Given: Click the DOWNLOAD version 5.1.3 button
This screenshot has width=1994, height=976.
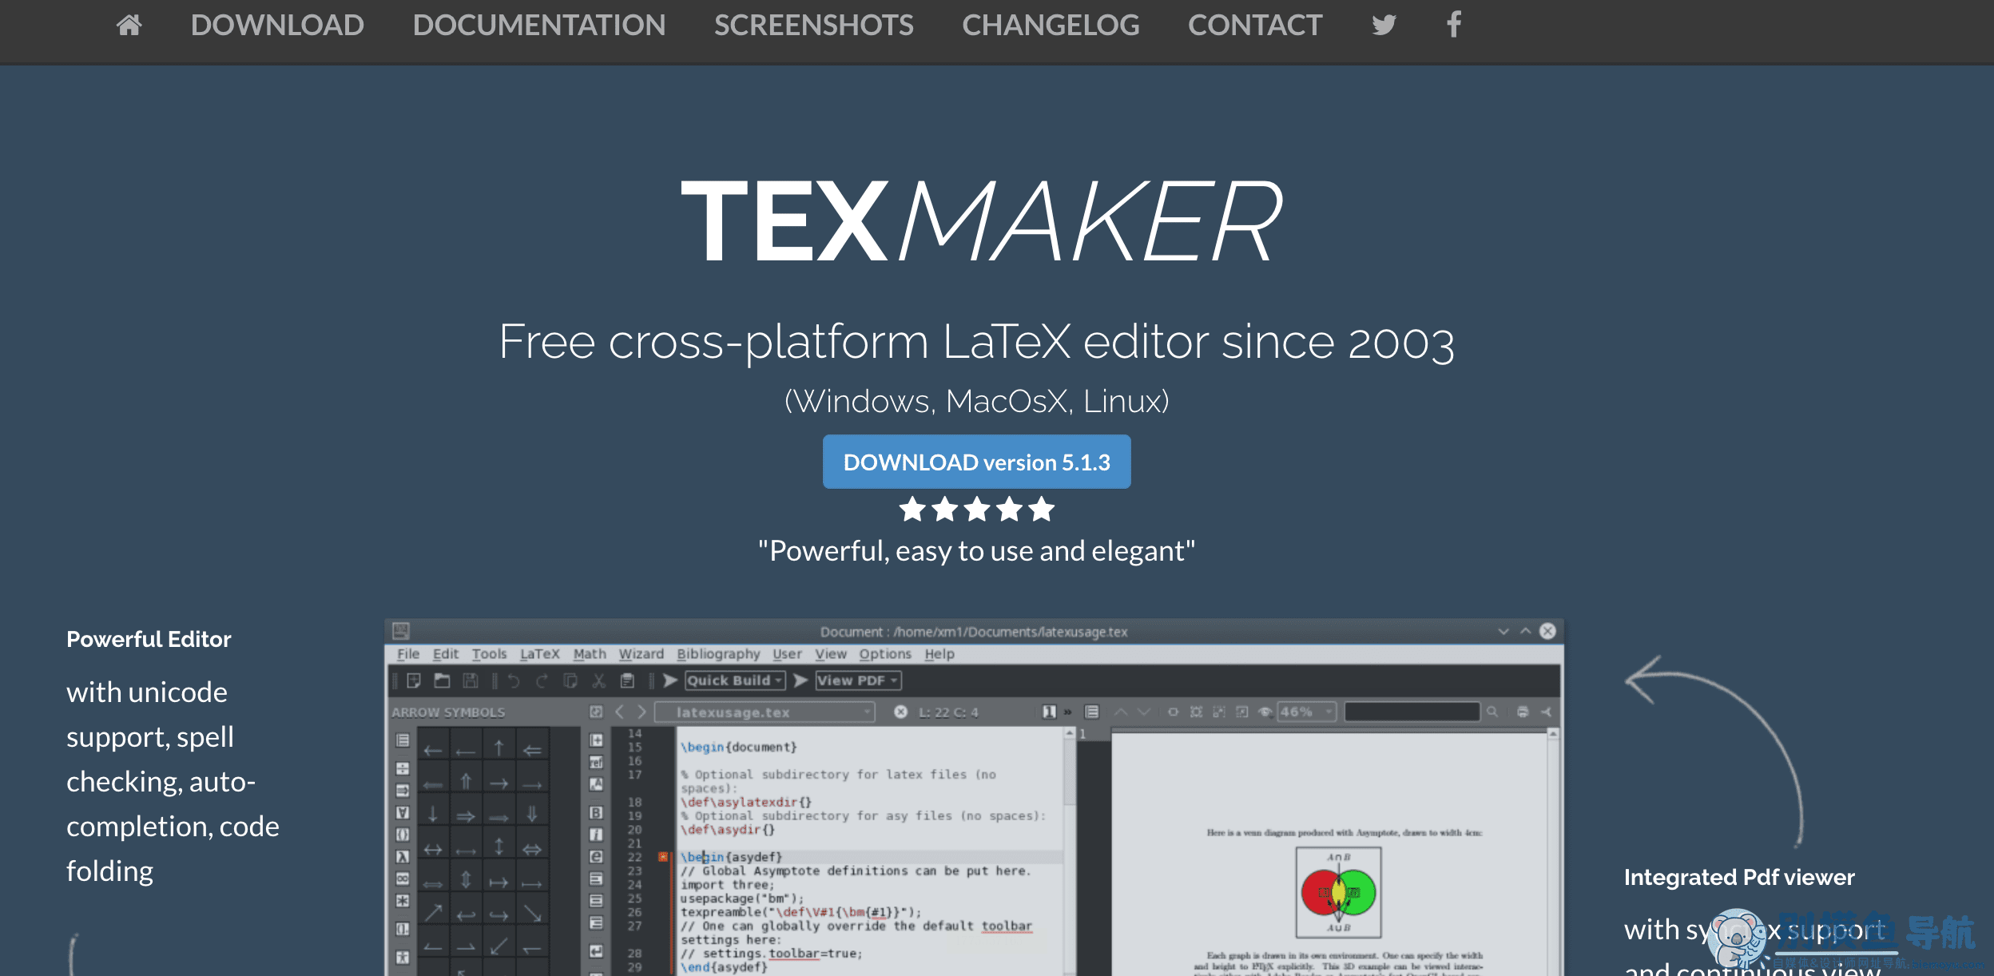Looking at the screenshot, I should (976, 462).
